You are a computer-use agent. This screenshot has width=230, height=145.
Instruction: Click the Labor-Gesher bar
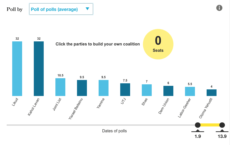point(190,91)
